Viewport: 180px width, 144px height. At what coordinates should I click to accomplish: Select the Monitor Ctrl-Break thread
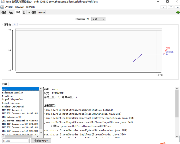tap(21, 107)
